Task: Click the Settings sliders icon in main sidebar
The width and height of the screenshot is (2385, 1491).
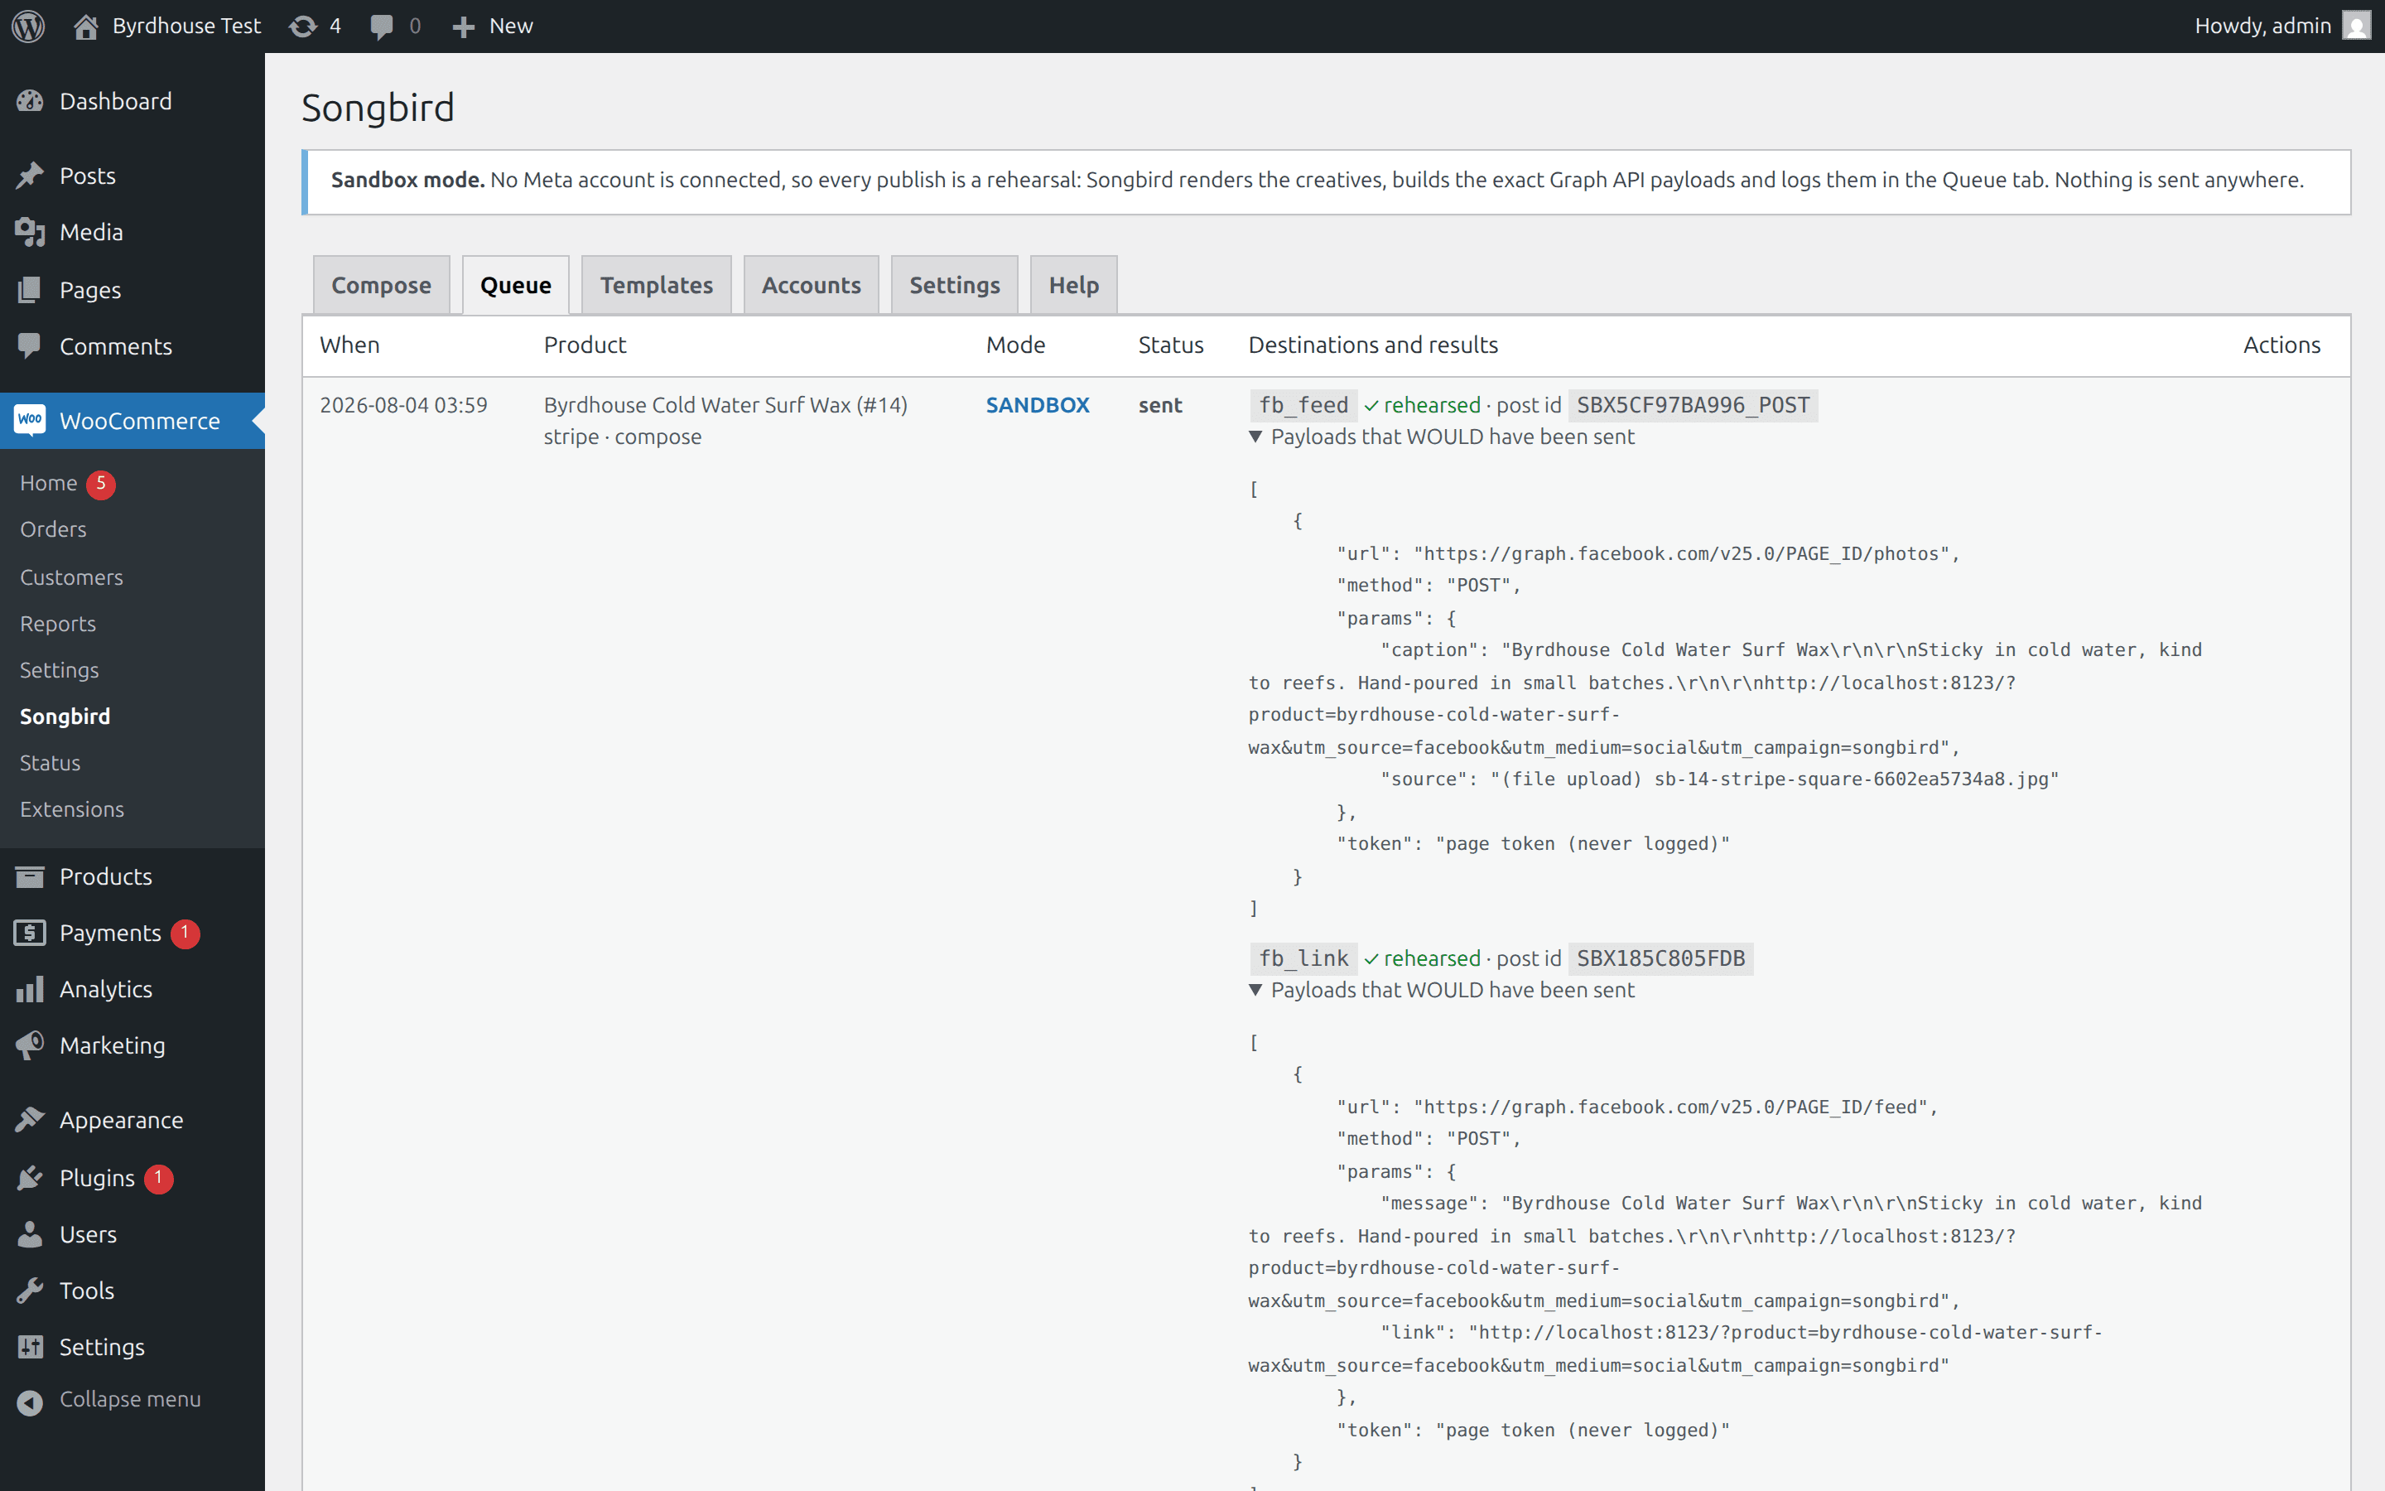Action: (x=30, y=1346)
